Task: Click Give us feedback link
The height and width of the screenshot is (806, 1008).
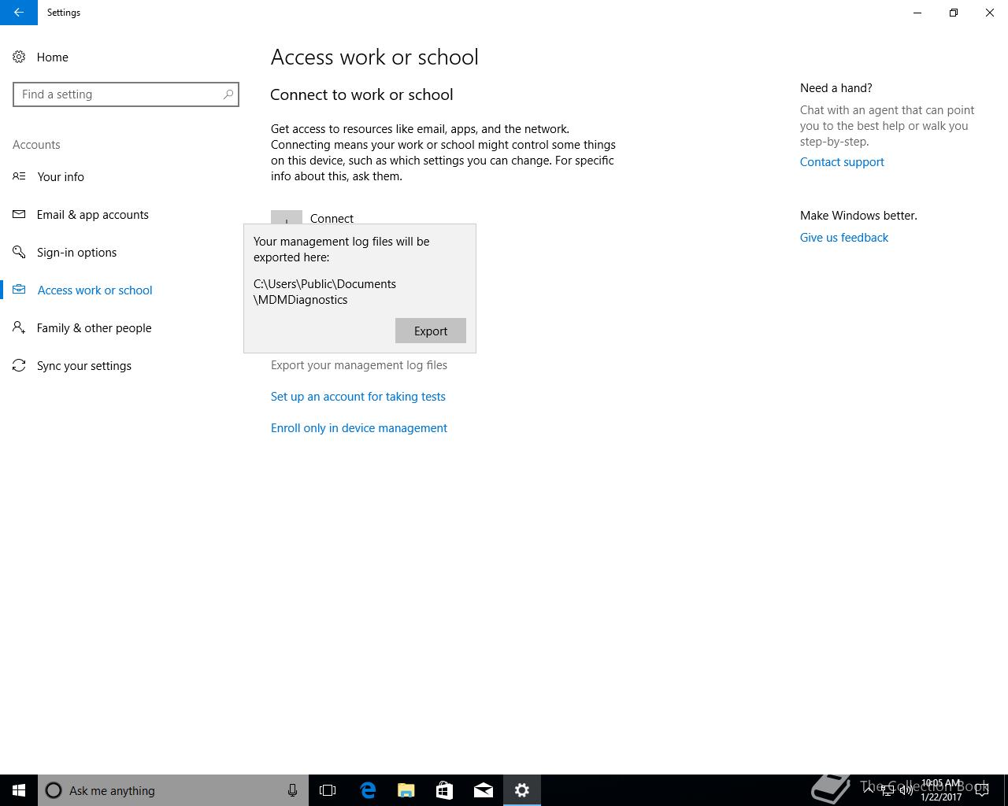Action: (x=844, y=238)
